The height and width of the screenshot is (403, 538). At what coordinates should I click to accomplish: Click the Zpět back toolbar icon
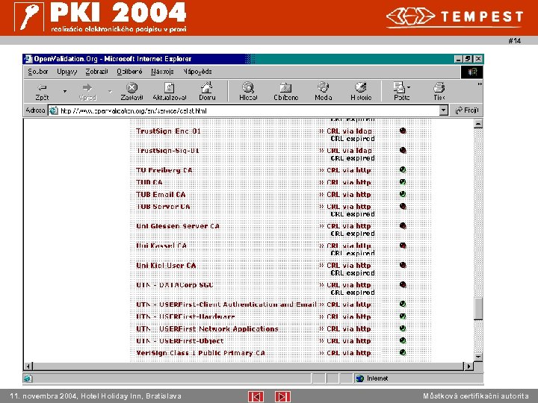42,91
